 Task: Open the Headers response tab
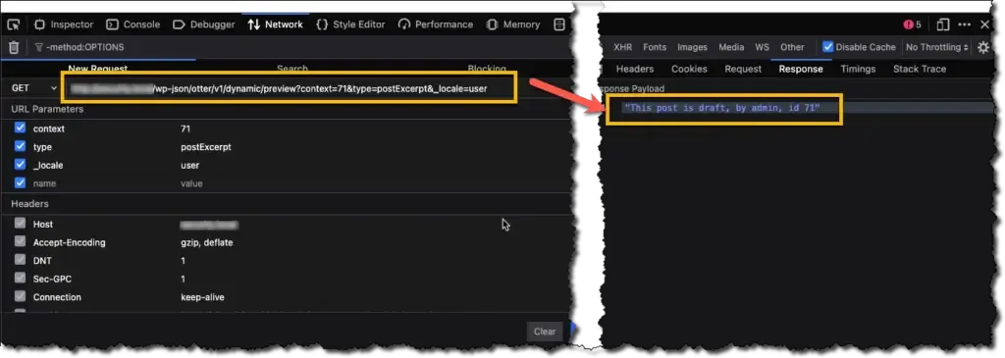635,69
